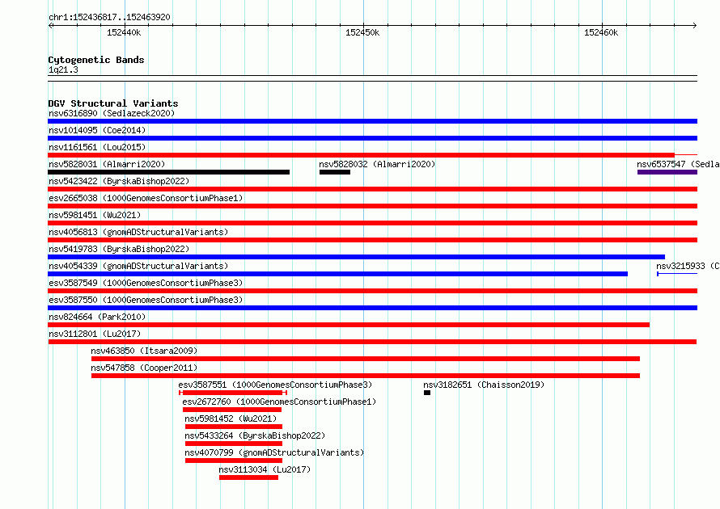Screen dimensions: 720x509
Task: Click esv2672760 (1000GenomesConsortiumPhase1) label
Action: click(279, 402)
